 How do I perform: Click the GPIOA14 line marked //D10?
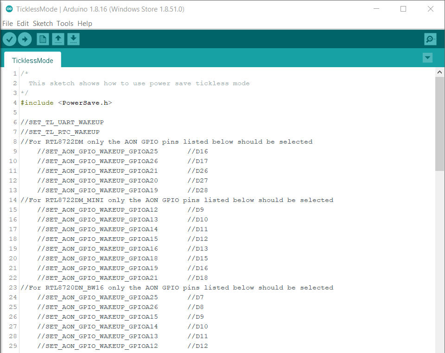(x=122, y=327)
